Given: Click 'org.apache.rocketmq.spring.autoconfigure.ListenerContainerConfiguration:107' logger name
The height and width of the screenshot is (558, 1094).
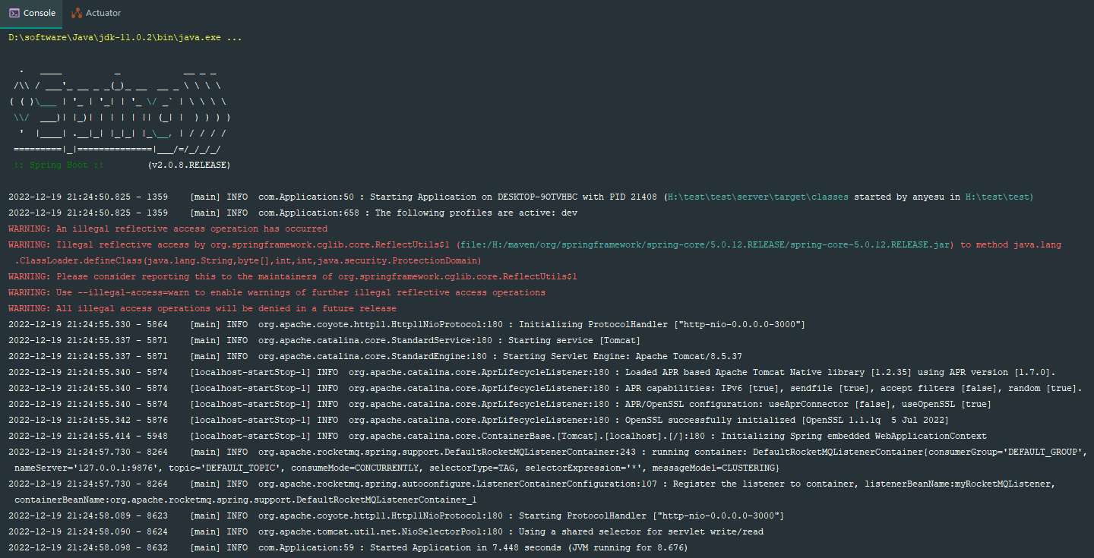Looking at the screenshot, I should [457, 484].
